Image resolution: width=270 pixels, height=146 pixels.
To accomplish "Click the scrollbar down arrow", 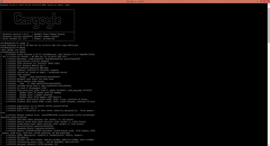I will point(269,145).
